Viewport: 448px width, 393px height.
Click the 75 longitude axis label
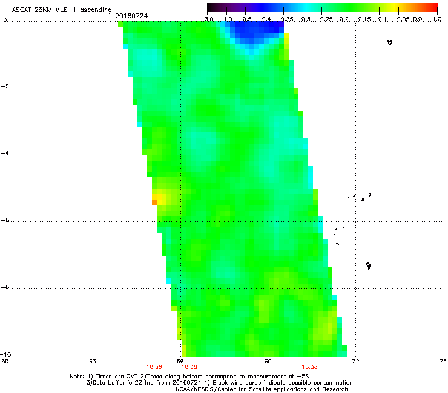tap(443, 362)
